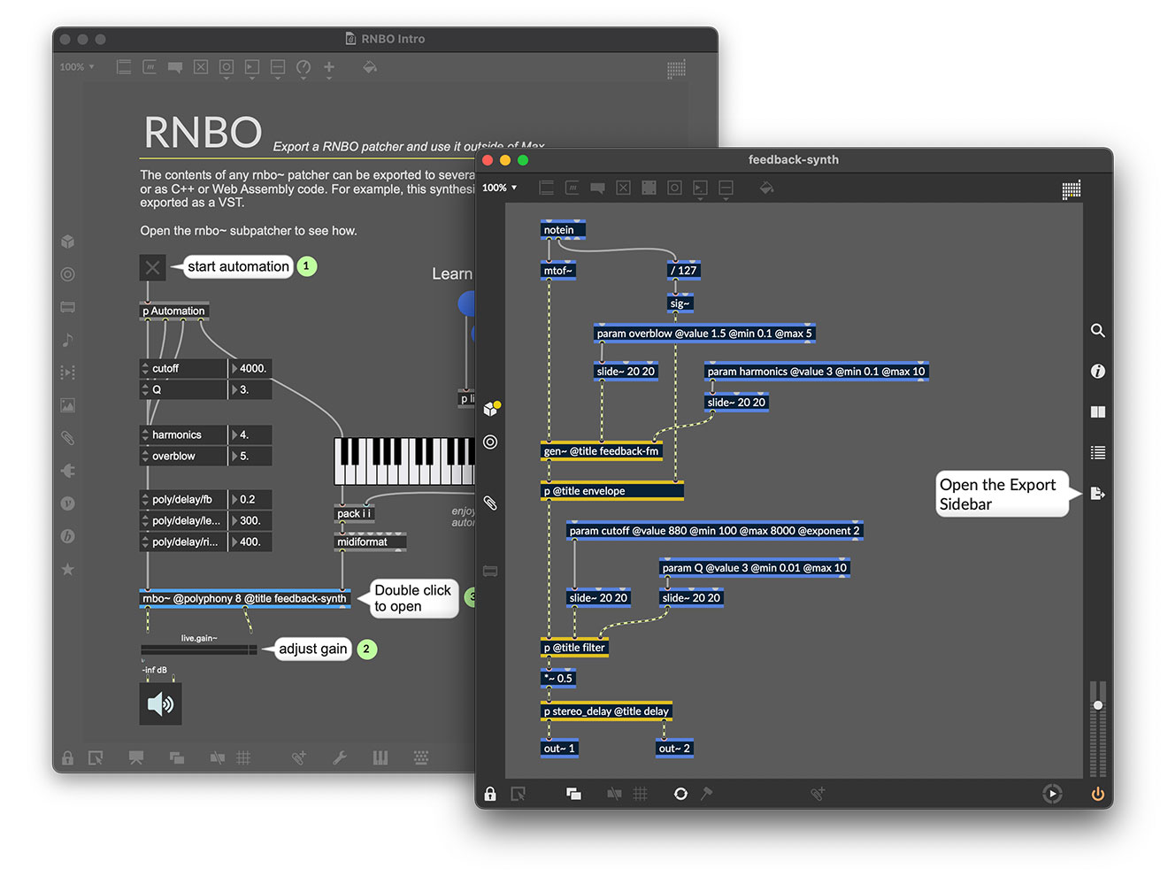Open the Export Sidebar in feedback-synth
1168x876 pixels.
click(x=1097, y=493)
